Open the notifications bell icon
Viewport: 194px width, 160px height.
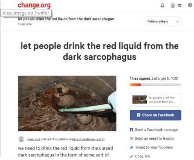[x=162, y=5]
